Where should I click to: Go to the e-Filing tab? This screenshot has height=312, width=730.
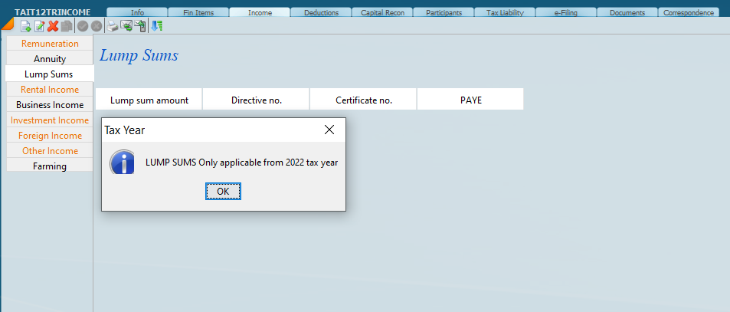coord(565,12)
